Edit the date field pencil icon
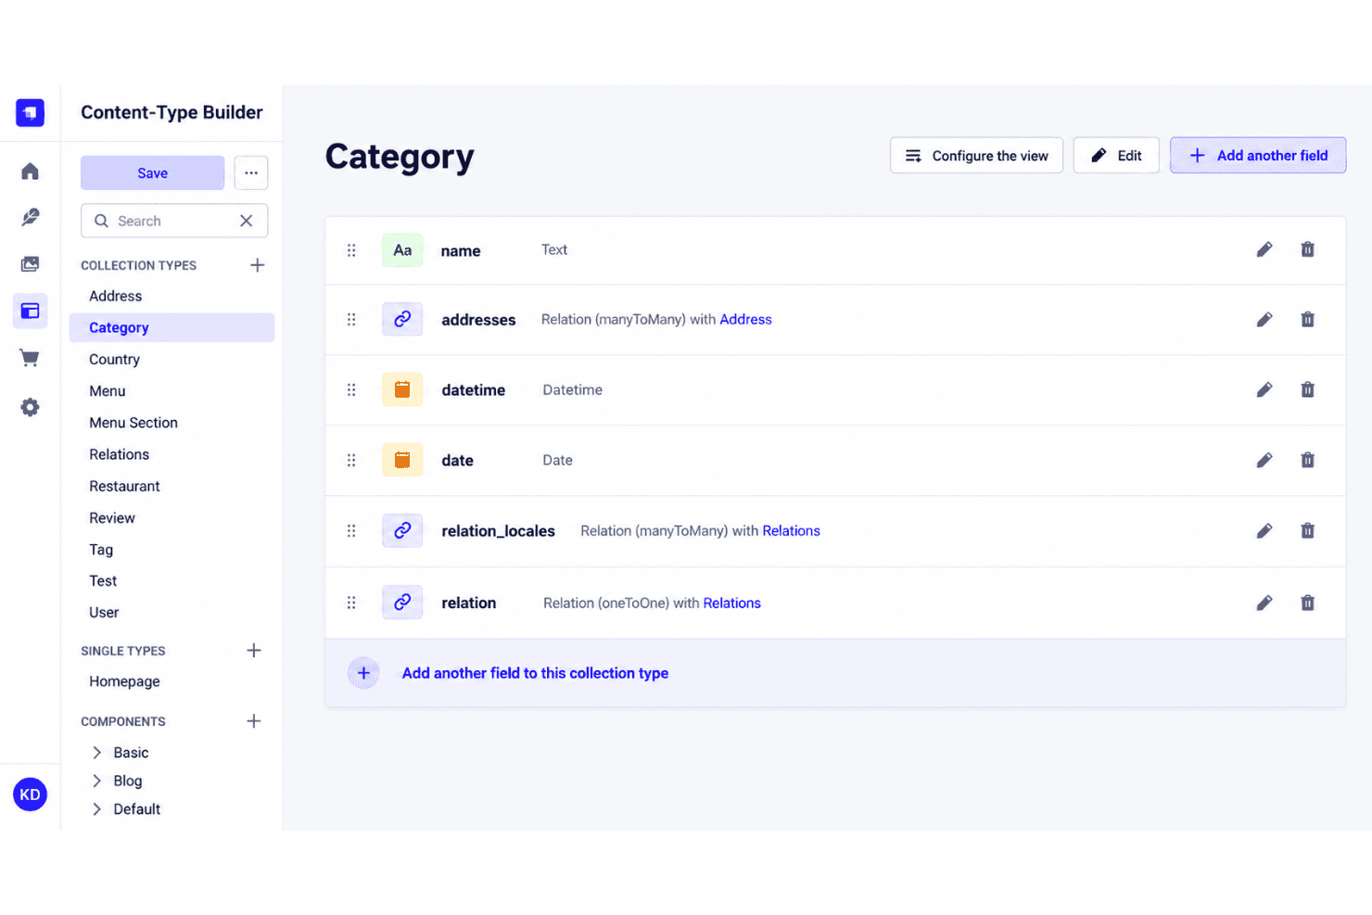The width and height of the screenshot is (1372, 915). pos(1264,461)
